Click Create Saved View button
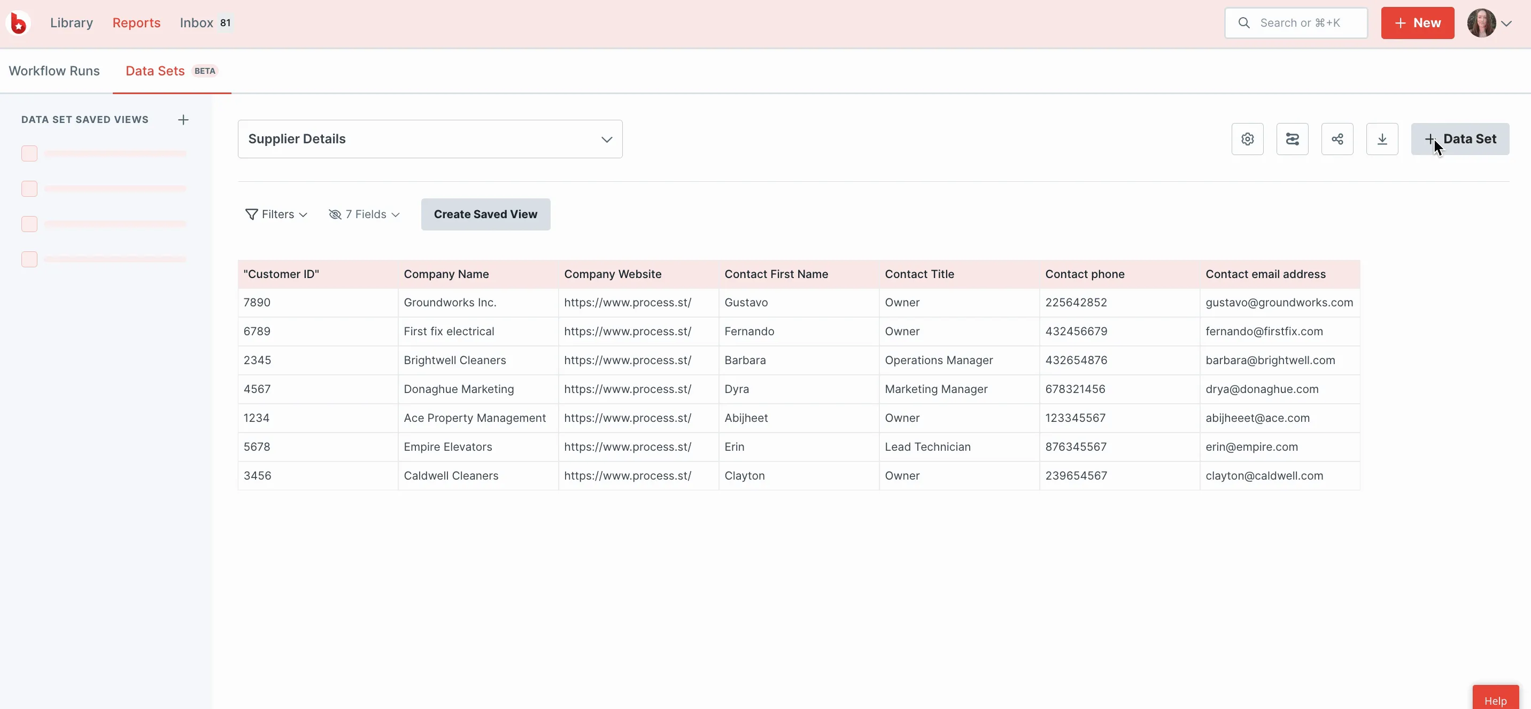 click(485, 214)
